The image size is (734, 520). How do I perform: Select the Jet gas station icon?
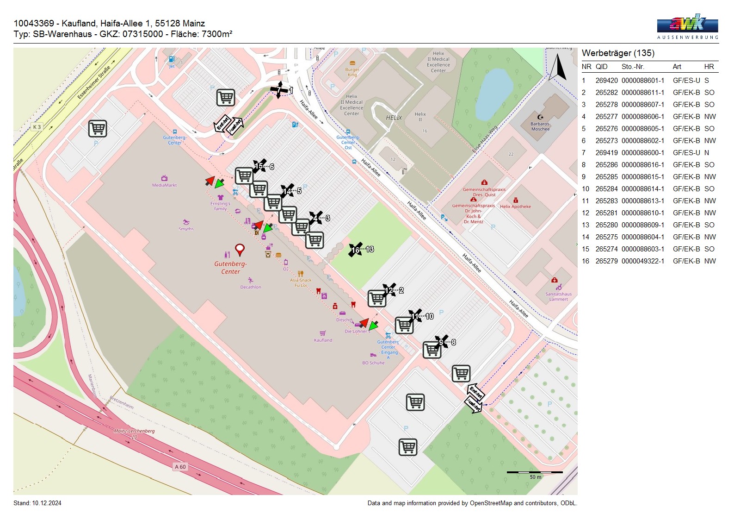click(x=171, y=59)
